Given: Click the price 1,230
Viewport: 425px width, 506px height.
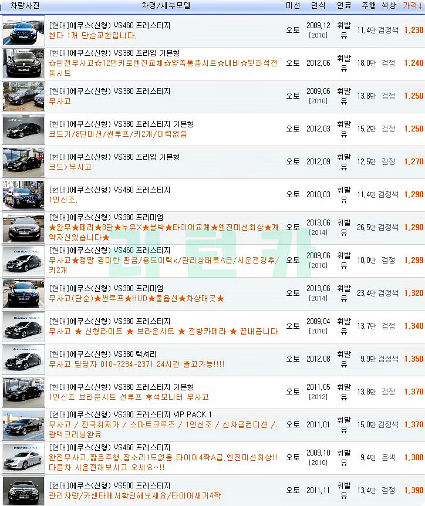Looking at the screenshot, I should coord(414,30).
